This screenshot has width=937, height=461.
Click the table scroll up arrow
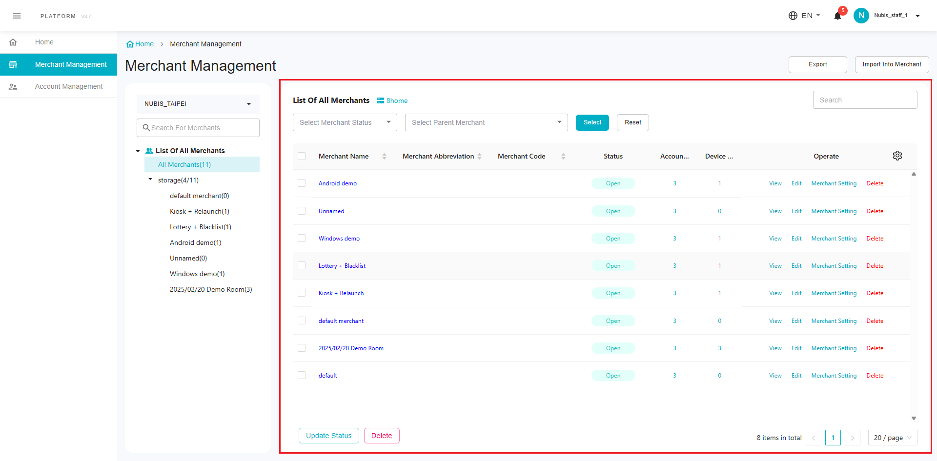pyautogui.click(x=914, y=174)
